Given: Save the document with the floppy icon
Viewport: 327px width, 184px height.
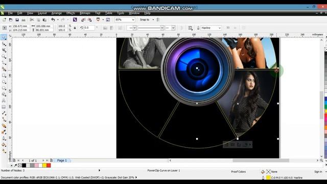Looking at the screenshot, I should tap(17, 19).
